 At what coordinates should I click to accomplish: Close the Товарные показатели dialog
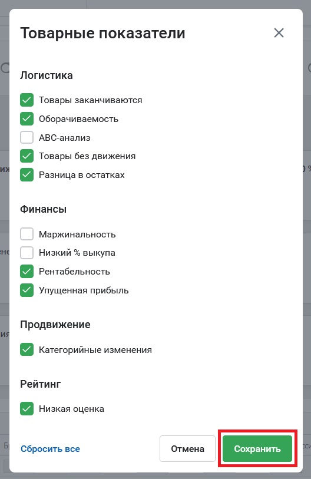[x=279, y=33]
